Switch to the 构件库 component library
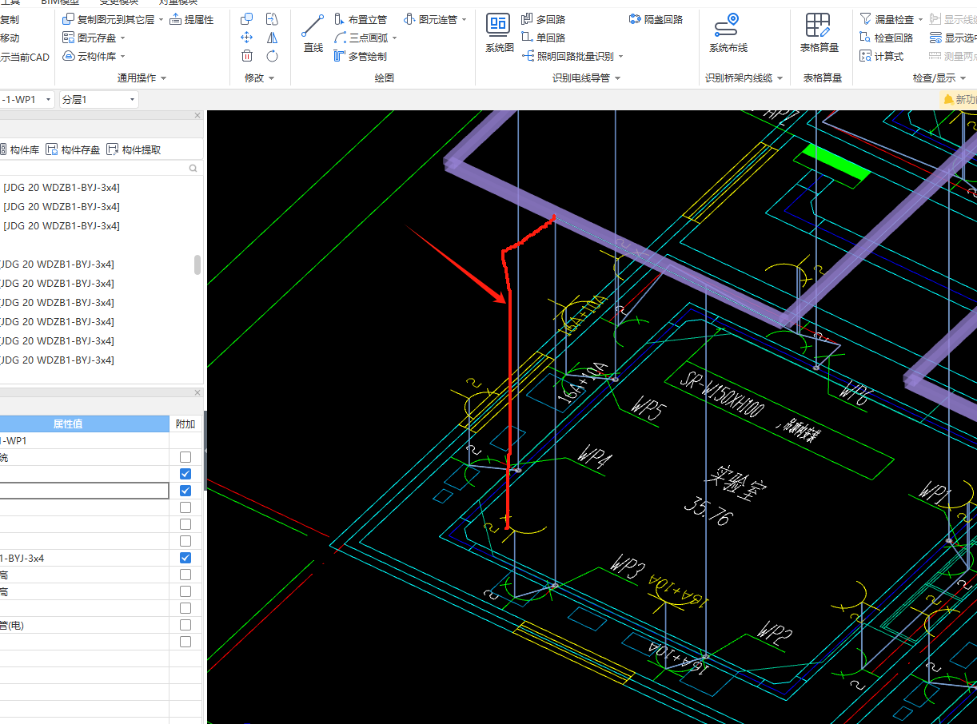The width and height of the screenshot is (977, 724). [19, 149]
